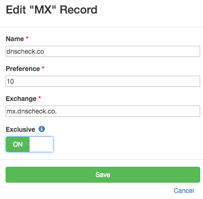Place cursor at the preference value 10
Screen dimensions: 203x199
coord(10,81)
